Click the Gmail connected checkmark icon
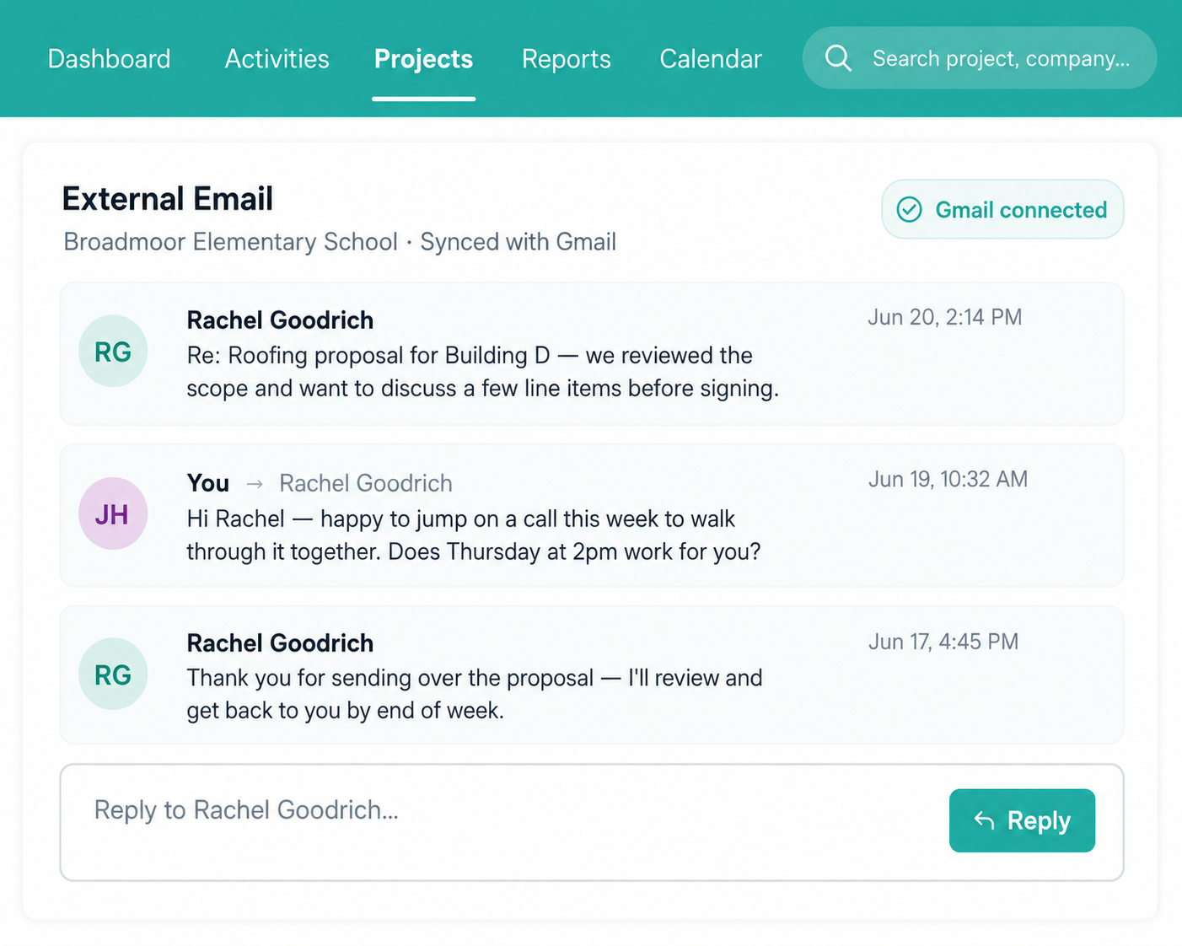The height and width of the screenshot is (946, 1182). tap(909, 209)
